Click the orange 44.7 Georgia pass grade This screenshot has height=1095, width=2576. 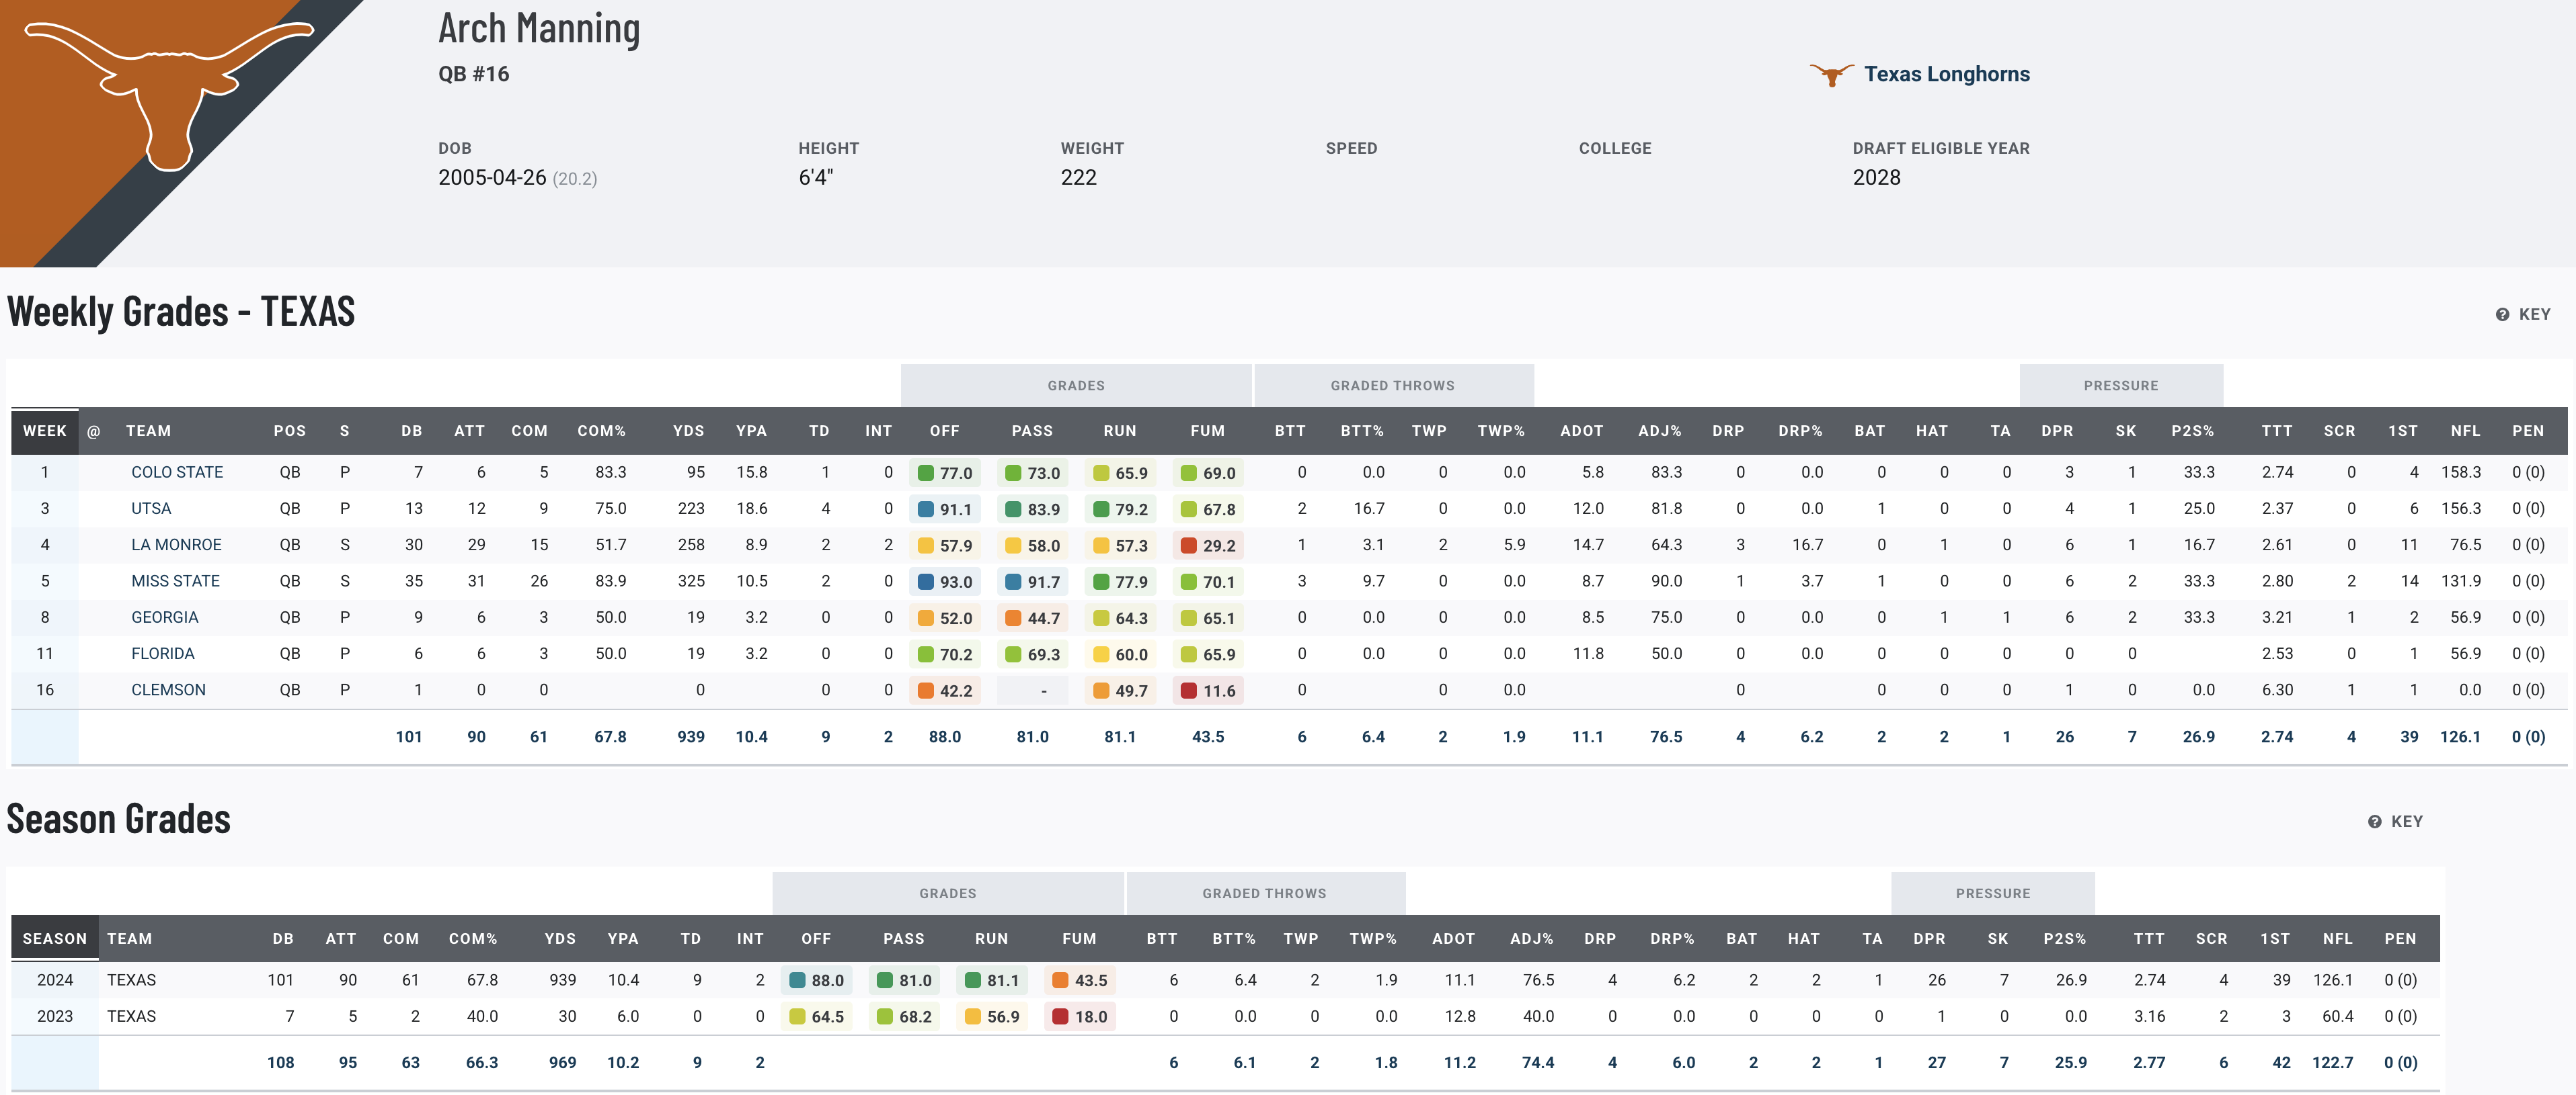click(x=1033, y=619)
